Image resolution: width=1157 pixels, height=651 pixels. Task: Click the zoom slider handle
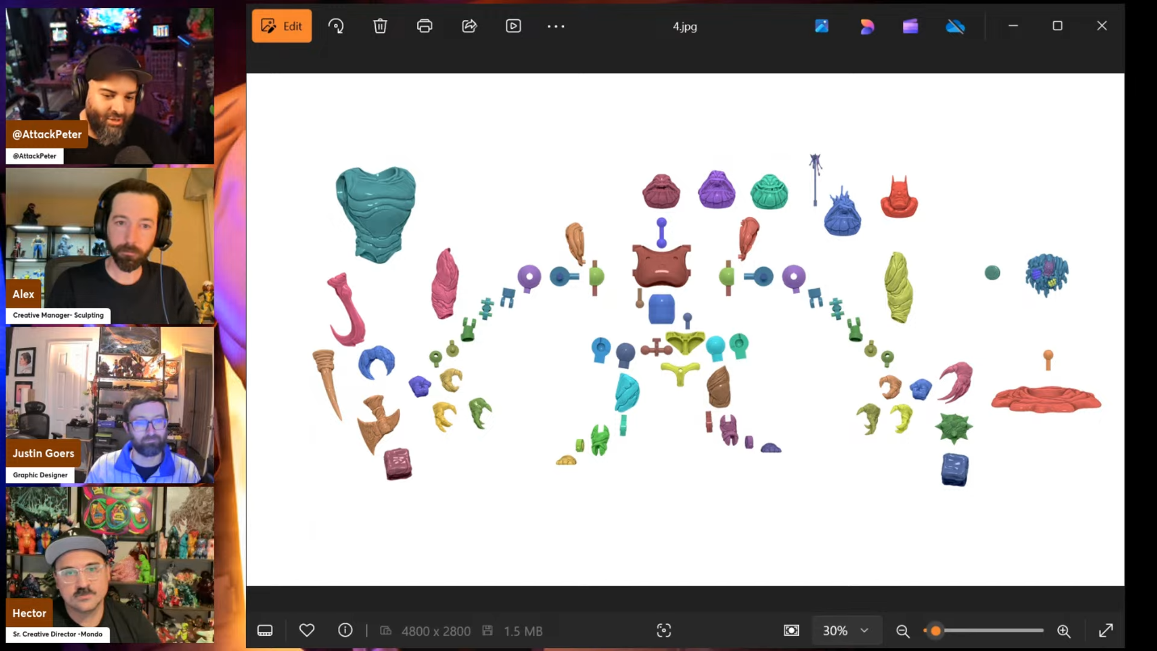[936, 631]
